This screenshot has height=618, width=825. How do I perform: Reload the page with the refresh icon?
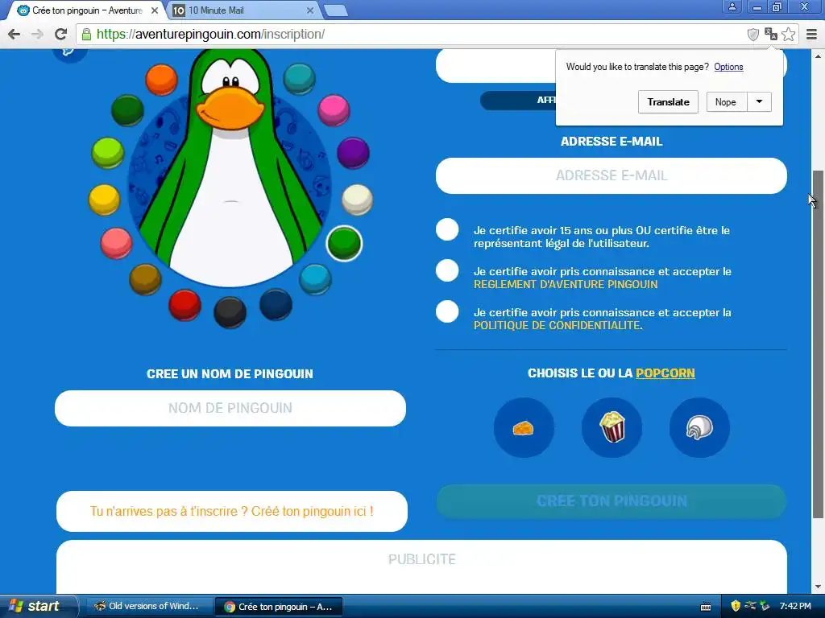coord(61,34)
